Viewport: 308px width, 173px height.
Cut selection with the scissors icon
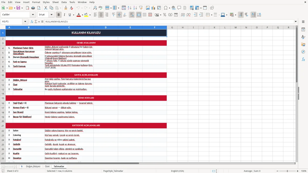46,8
